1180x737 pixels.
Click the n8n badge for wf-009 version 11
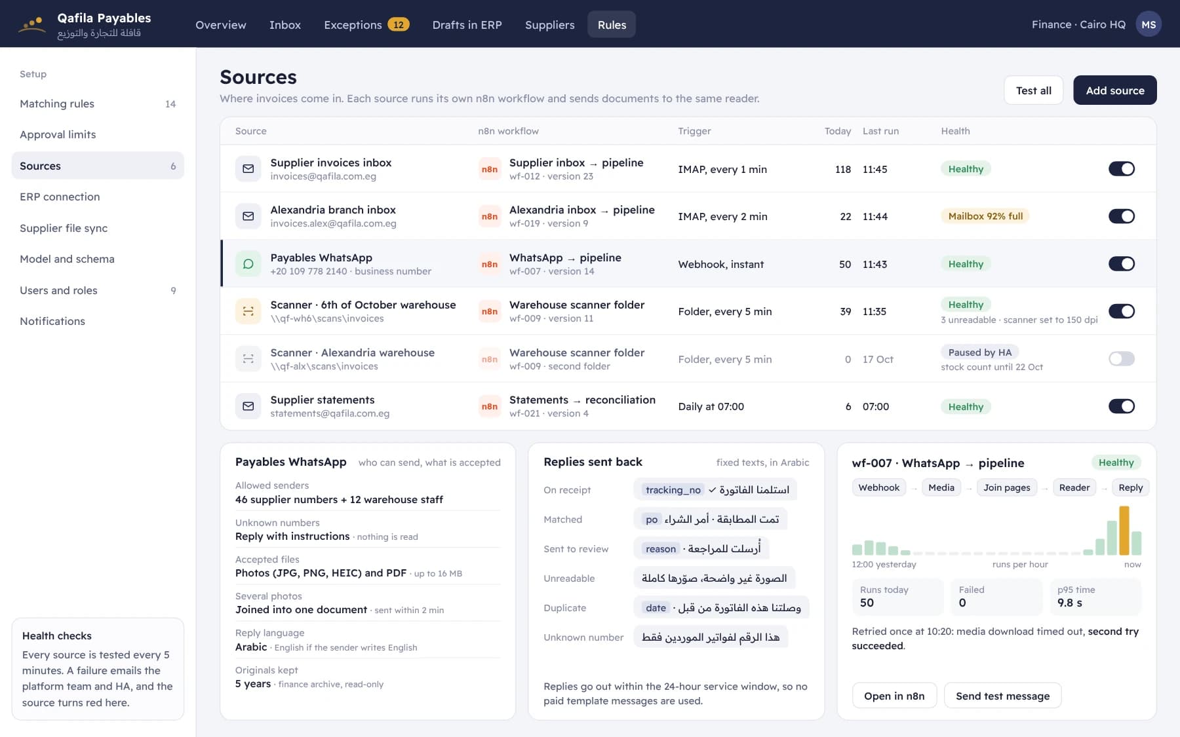pos(490,311)
